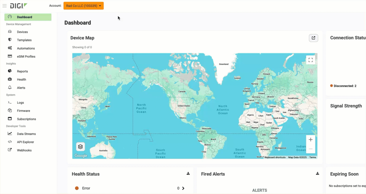Navigate to the API Explorer
Viewport: 366px width, 194px height.
point(25,142)
